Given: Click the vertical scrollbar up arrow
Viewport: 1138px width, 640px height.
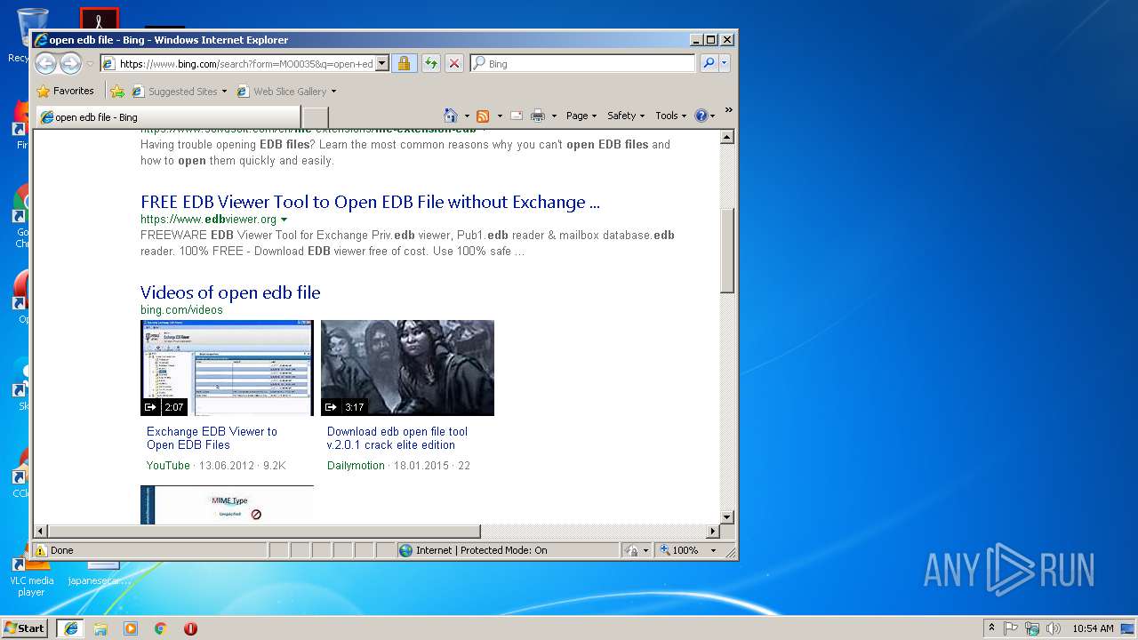Looking at the screenshot, I should [727, 138].
